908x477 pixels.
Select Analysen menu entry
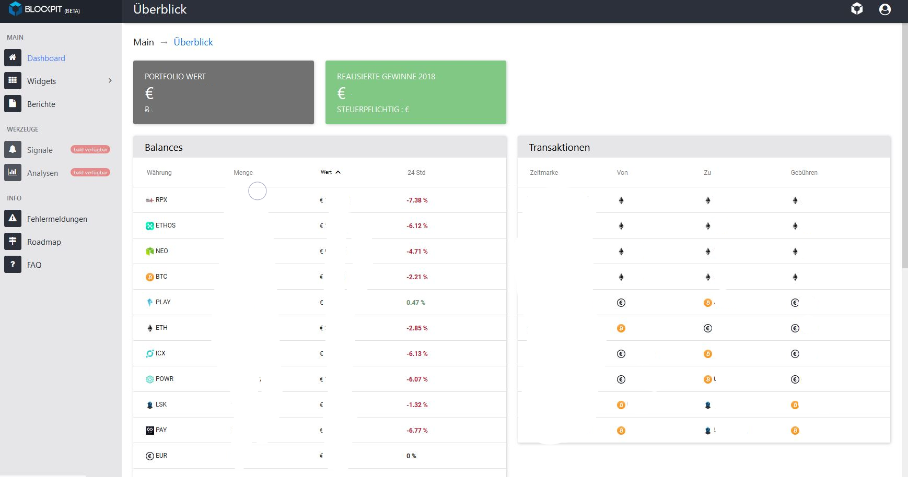pos(42,173)
